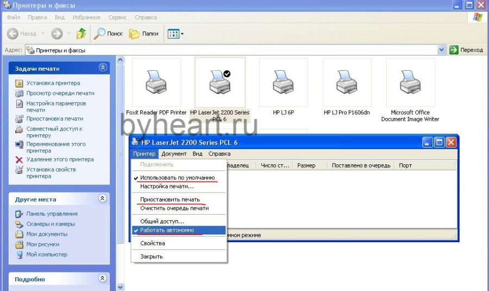
Task: Collapse the Другие места panel
Action: [103, 199]
